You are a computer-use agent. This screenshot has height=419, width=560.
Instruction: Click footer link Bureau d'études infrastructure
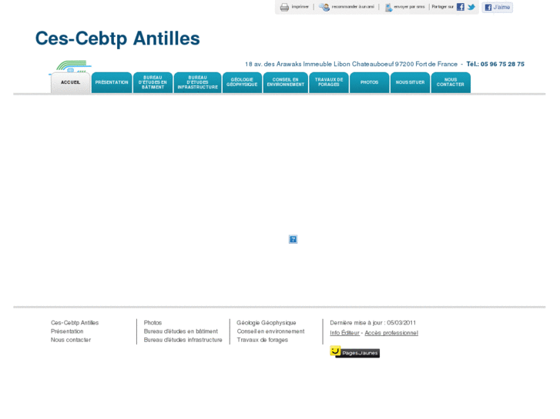pyautogui.click(x=183, y=340)
